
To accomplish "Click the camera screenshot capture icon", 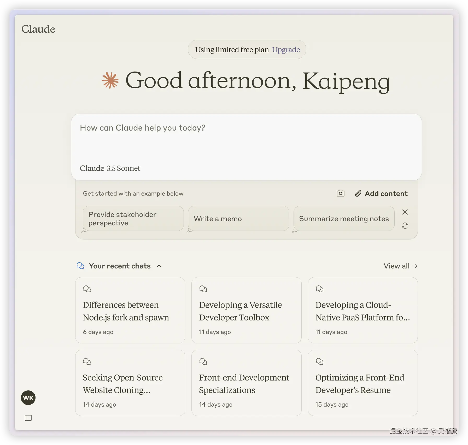I will [340, 193].
